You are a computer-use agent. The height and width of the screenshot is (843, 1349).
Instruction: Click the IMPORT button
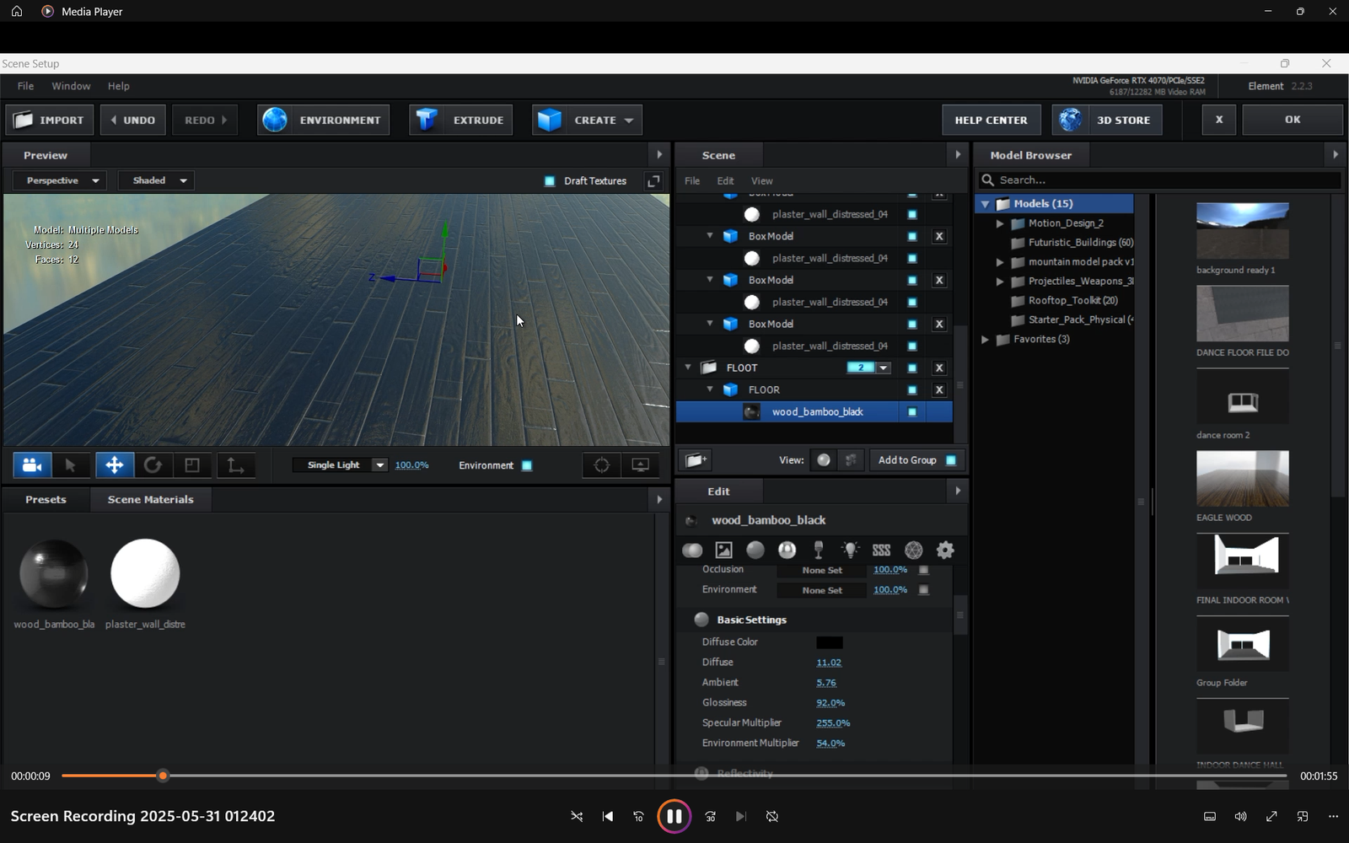pos(50,120)
